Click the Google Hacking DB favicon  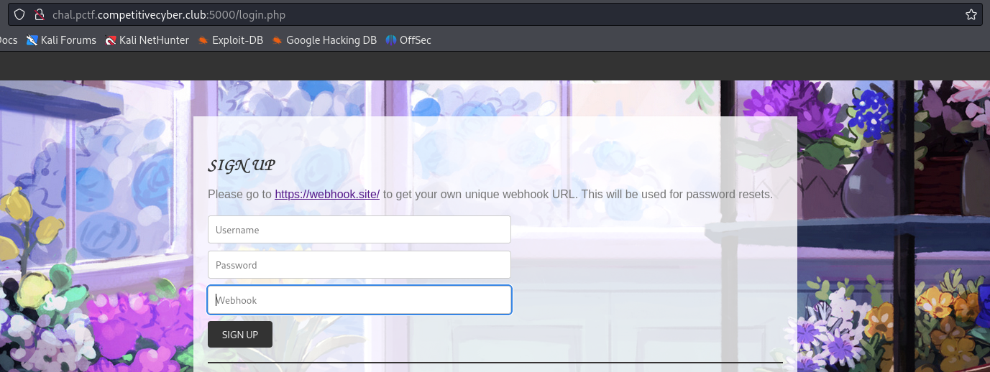(x=278, y=40)
